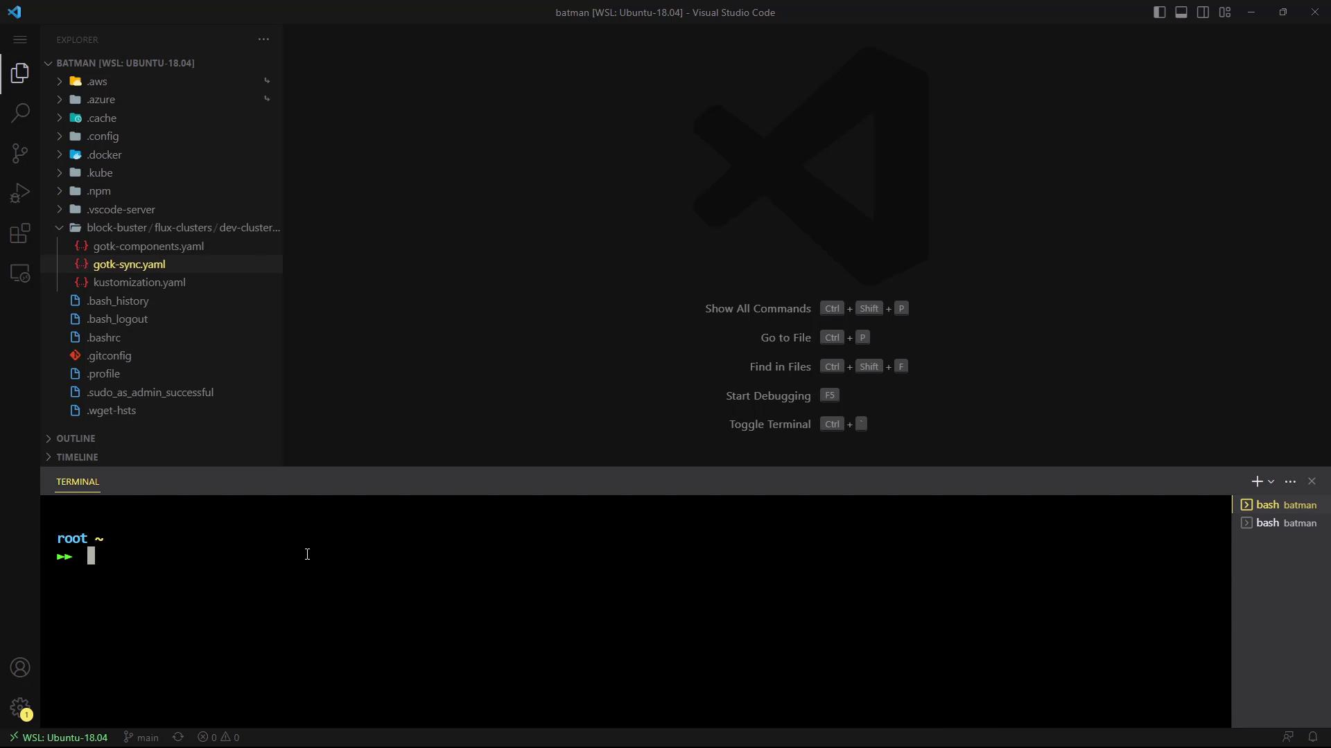This screenshot has height=748, width=1331.
Task: Open the Extensions view icon
Action: pos(20,233)
